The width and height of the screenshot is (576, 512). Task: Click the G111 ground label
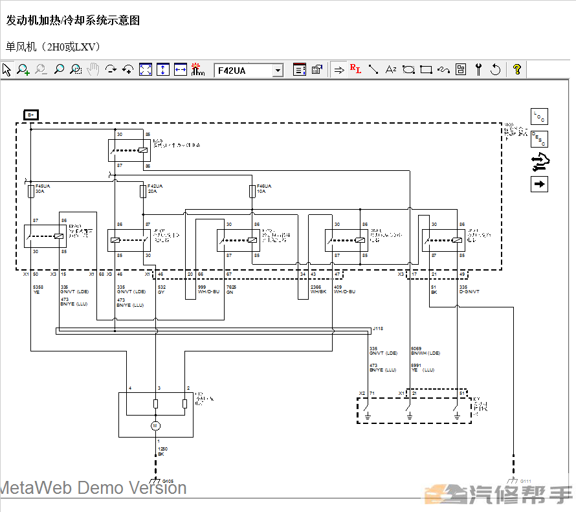coord(526,481)
